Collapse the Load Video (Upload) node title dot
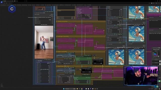 click(x=35, y=13)
